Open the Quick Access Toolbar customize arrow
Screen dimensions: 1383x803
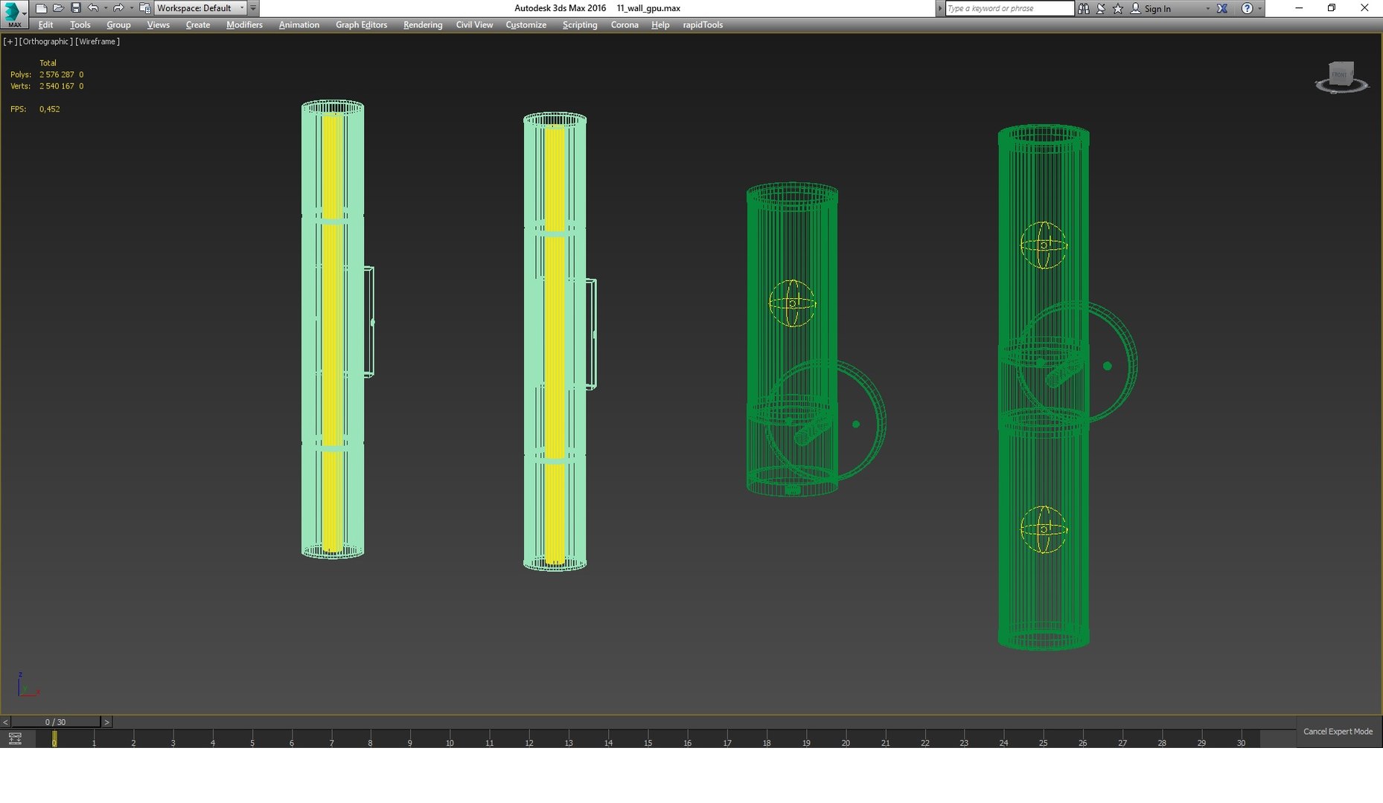[x=253, y=8]
